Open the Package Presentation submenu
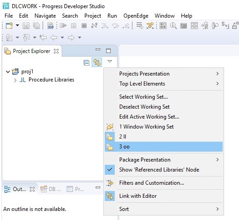The image size is (239, 220). [x=164, y=160]
